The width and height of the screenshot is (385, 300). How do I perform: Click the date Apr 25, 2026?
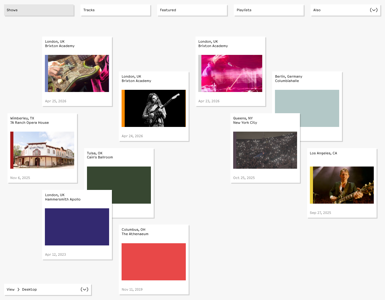(x=55, y=101)
